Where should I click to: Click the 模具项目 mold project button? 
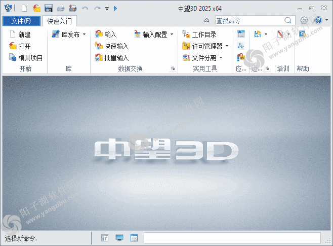pos(26,58)
